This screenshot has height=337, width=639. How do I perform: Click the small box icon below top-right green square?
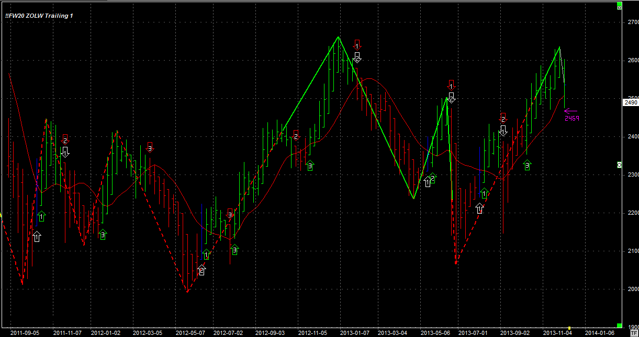[x=619, y=8]
